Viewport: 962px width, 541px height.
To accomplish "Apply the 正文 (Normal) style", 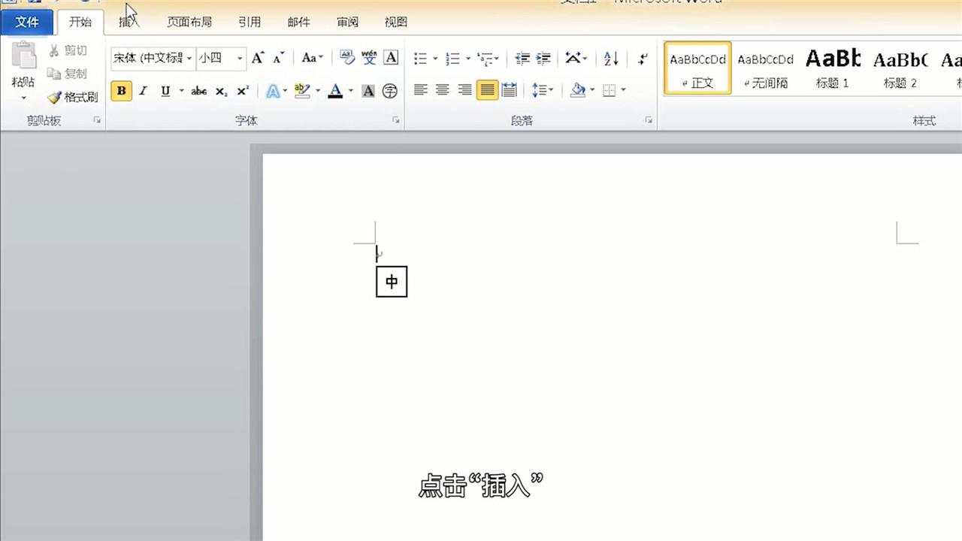I will coord(698,68).
